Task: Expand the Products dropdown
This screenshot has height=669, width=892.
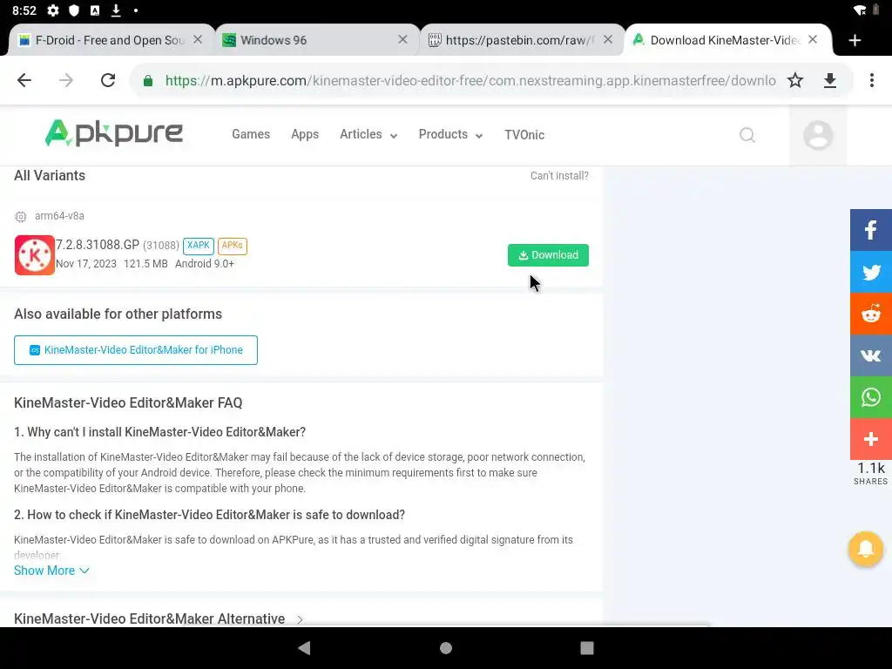Action: tap(450, 134)
